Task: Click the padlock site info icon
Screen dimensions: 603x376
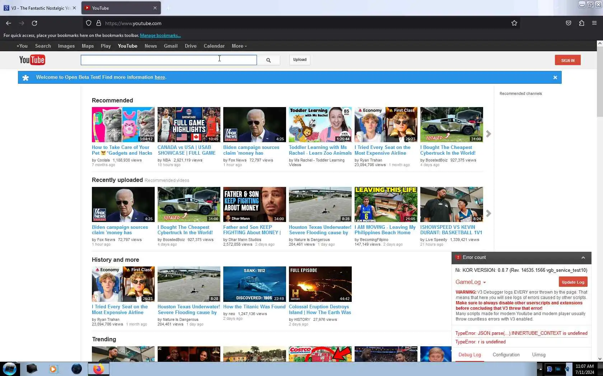Action: pos(98,23)
